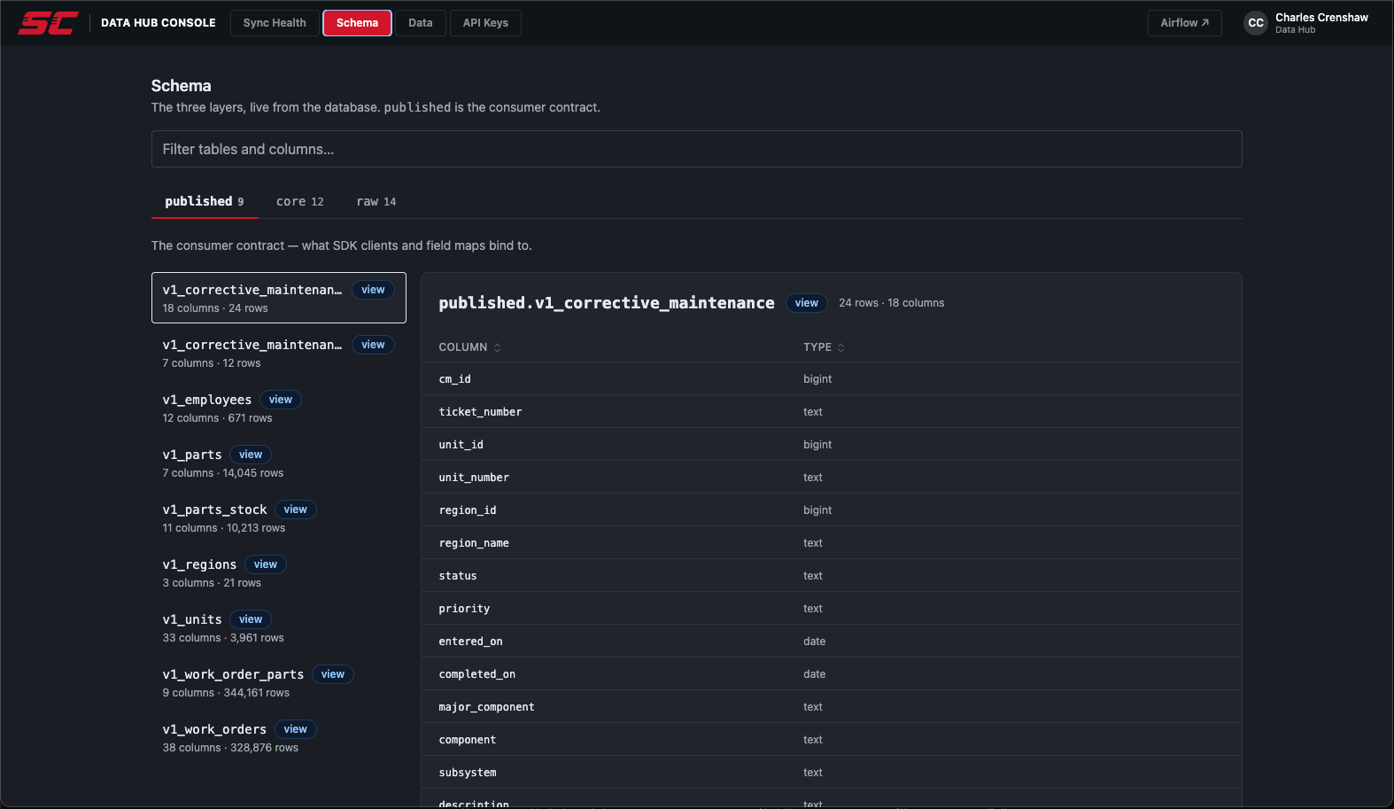This screenshot has height=809, width=1394.
Task: Switch to the raw layer tab
Action: coord(376,201)
